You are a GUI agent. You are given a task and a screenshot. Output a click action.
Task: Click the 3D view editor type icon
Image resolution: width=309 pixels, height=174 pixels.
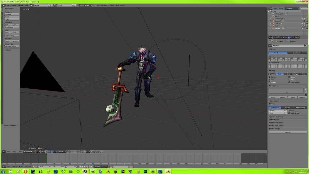(x=4, y=152)
